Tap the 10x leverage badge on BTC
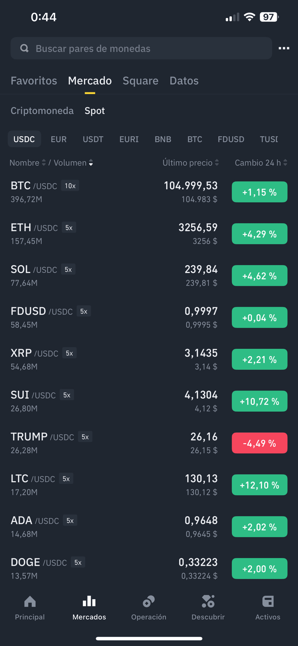 (70, 186)
